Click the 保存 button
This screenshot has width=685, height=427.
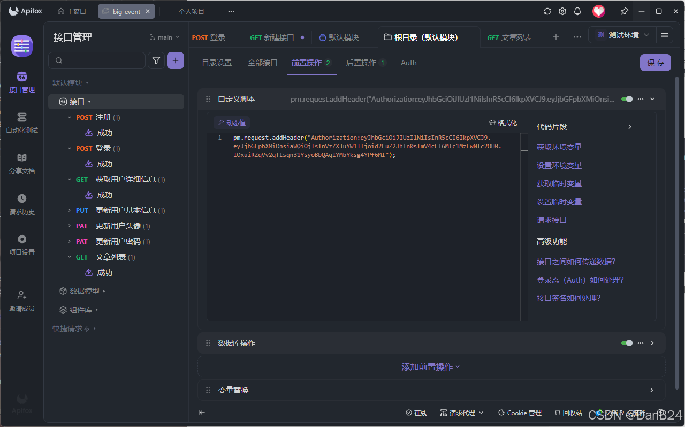tap(656, 63)
